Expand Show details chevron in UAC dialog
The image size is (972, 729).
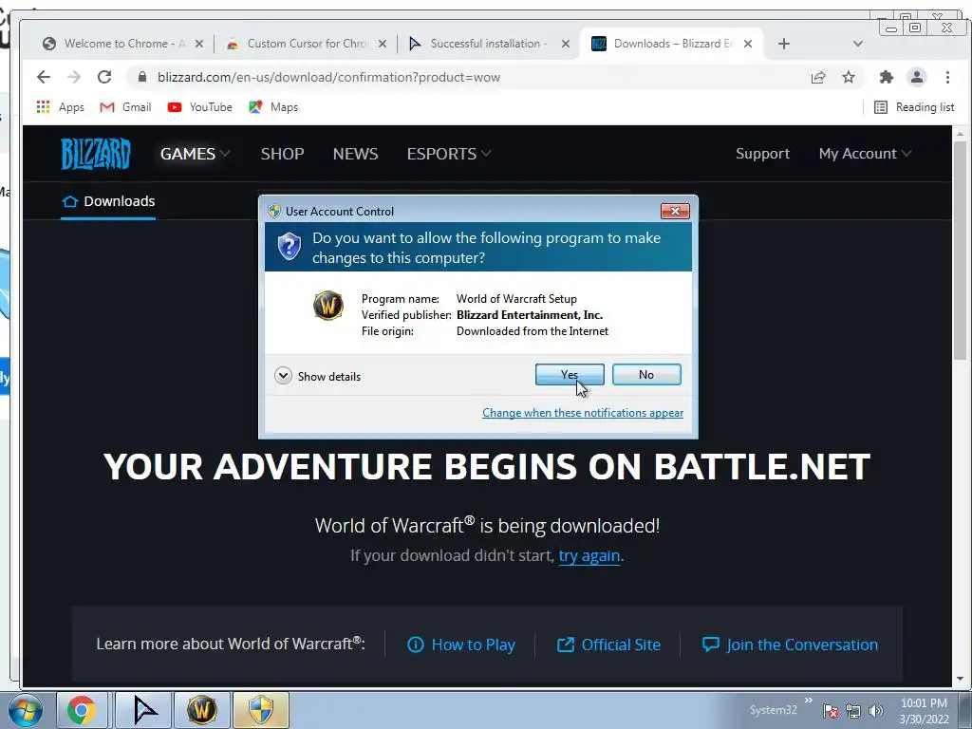[283, 376]
